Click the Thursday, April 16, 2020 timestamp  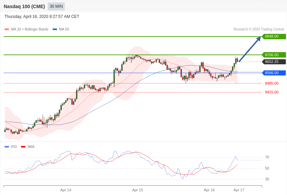coord(42,17)
